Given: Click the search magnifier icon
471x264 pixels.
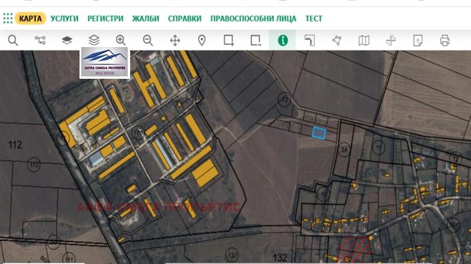Looking at the screenshot, I should (x=13, y=40).
